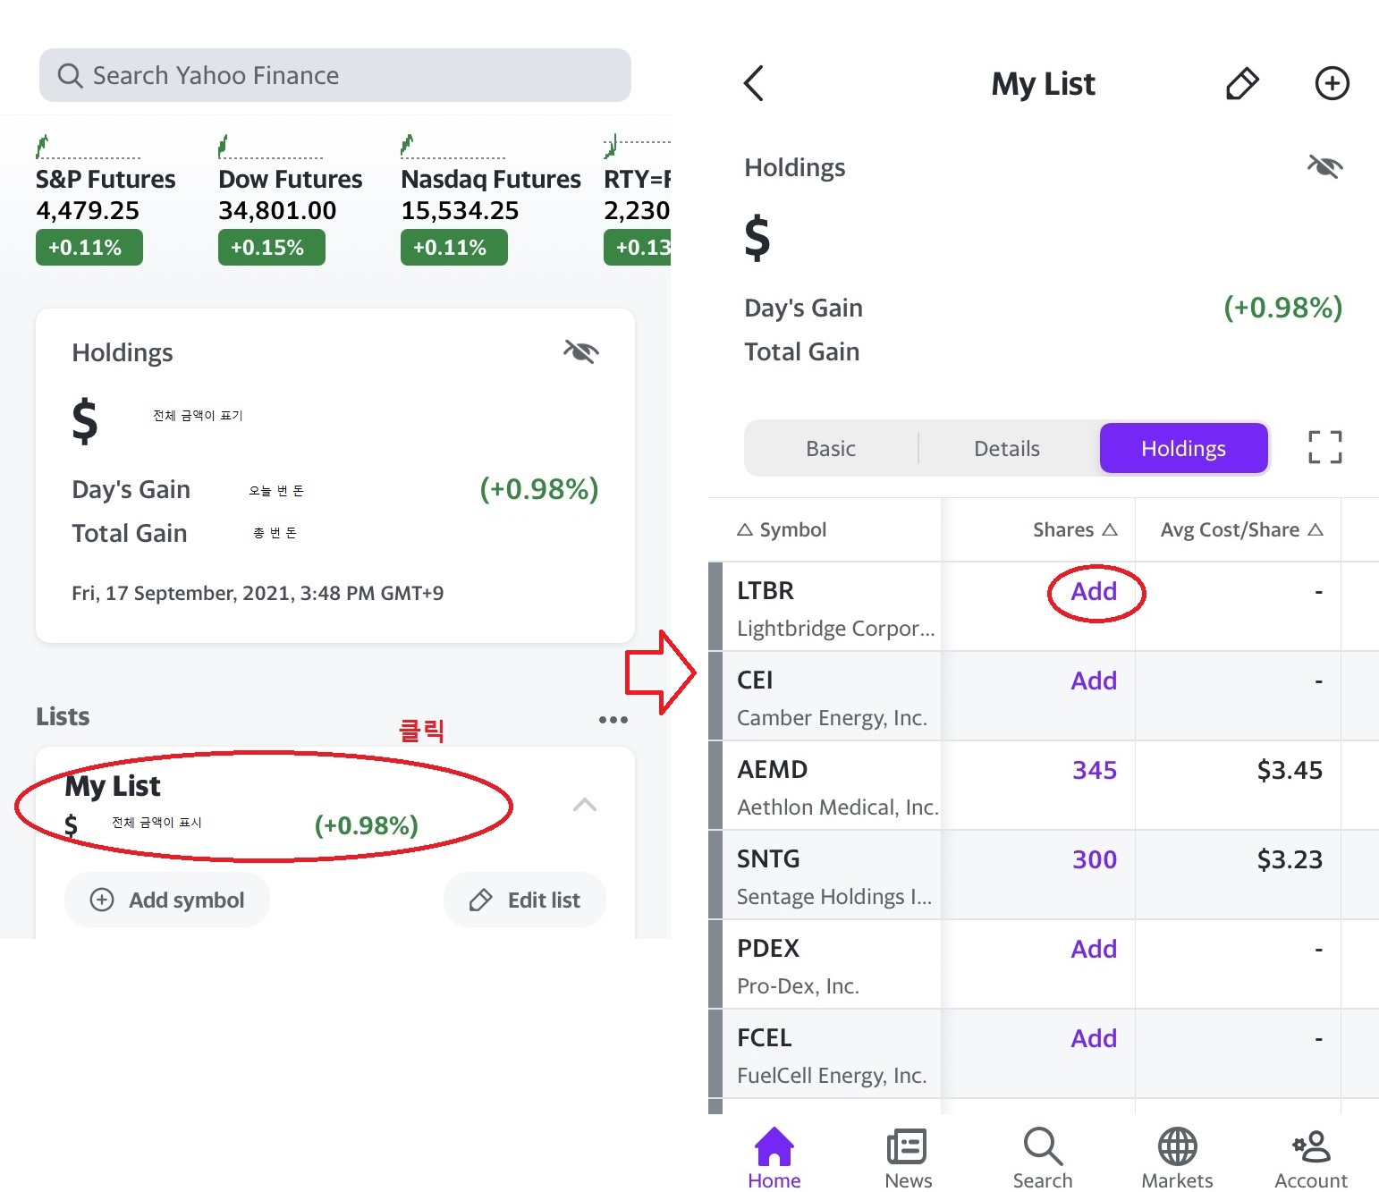Open the Search Yahoo Finance bar
The height and width of the screenshot is (1192, 1379).
coord(334,75)
